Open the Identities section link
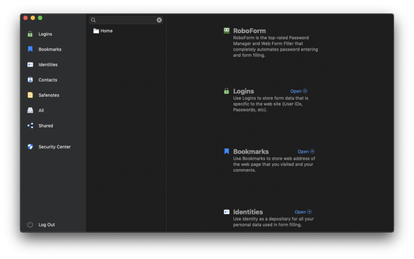Screen dimensions: 414x259 [x=303, y=212]
